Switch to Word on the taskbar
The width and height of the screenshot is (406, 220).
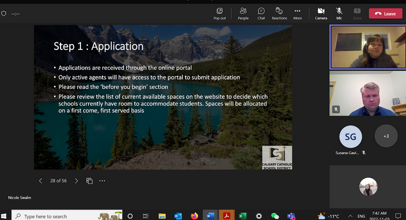[210, 215]
